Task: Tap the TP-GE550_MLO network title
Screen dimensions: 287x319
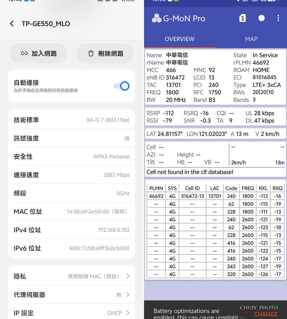Action: 46,24
